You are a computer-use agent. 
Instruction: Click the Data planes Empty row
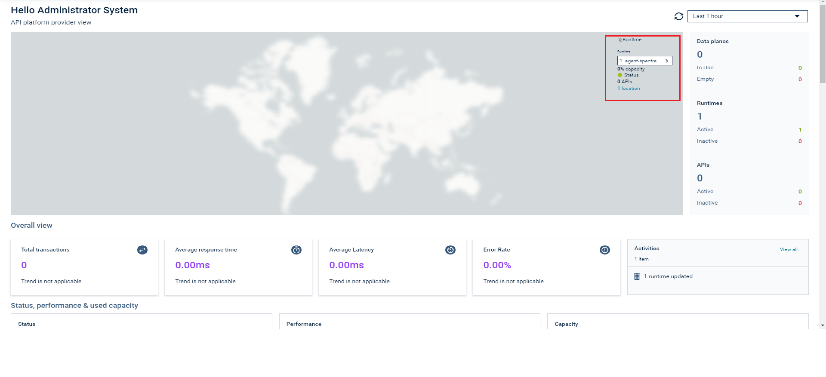(x=749, y=79)
